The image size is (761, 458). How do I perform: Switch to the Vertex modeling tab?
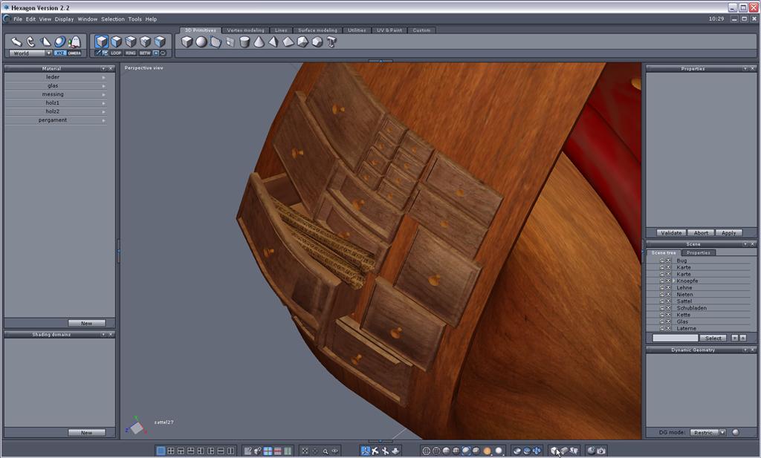pos(245,30)
